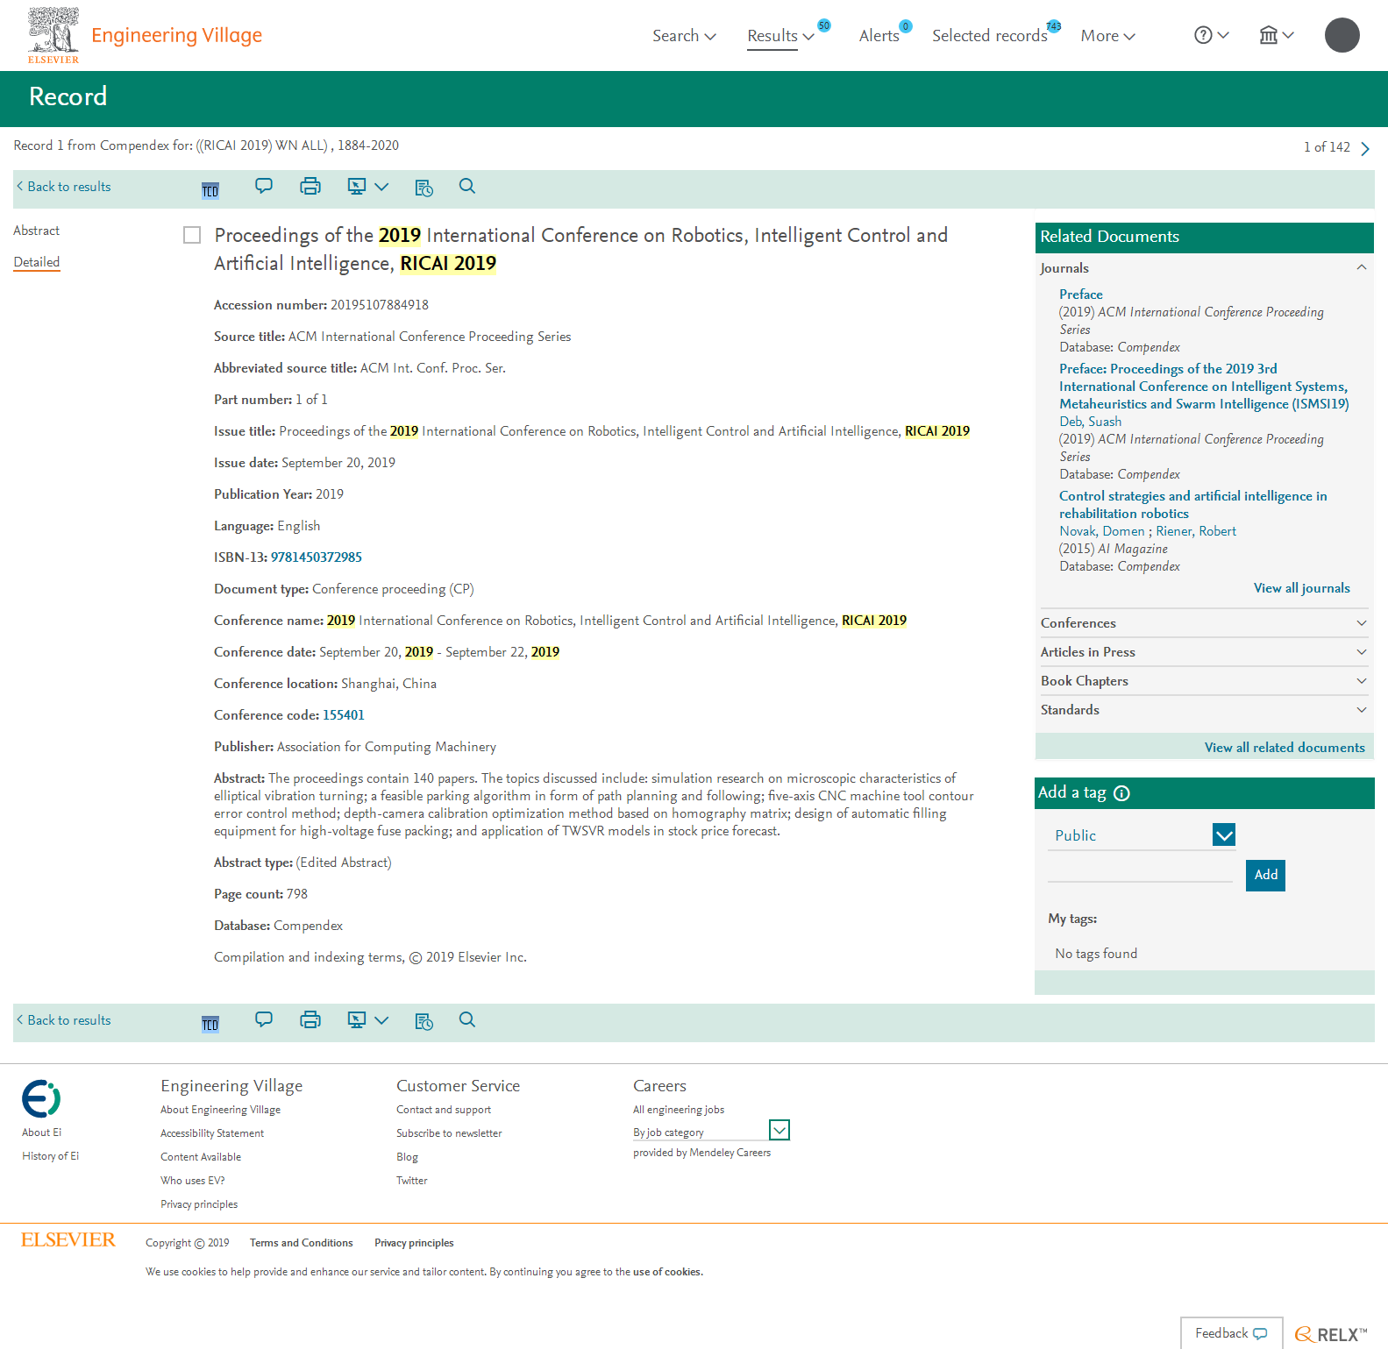The width and height of the screenshot is (1388, 1349).
Task: Click the bottom toolbar print icon
Action: (310, 1019)
